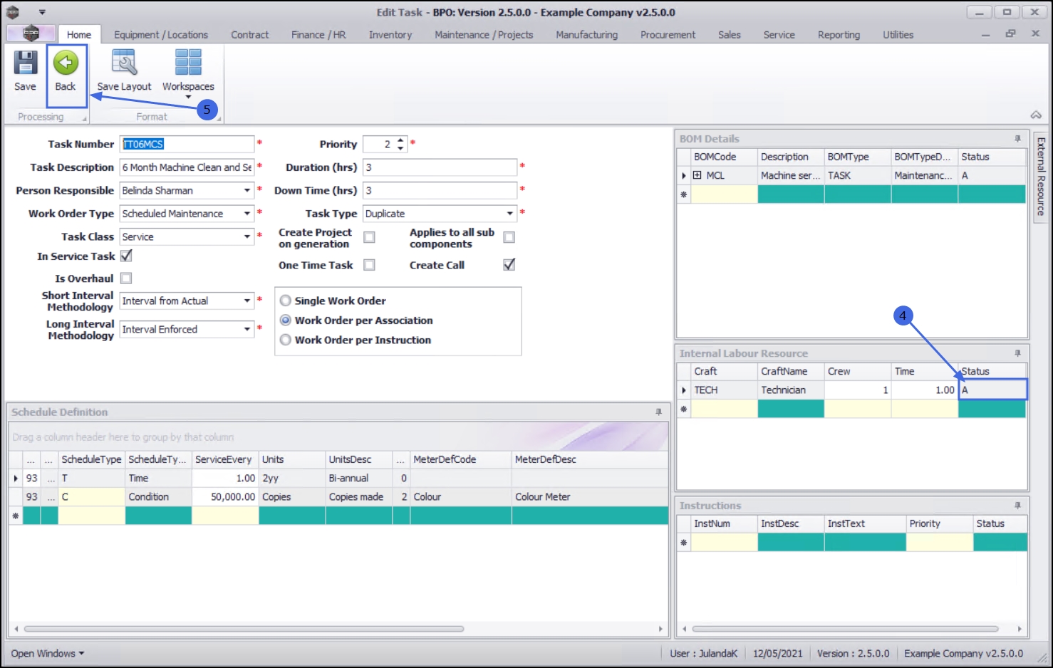Open the Utilities tab
Image resolution: width=1053 pixels, height=668 pixels.
pos(898,34)
